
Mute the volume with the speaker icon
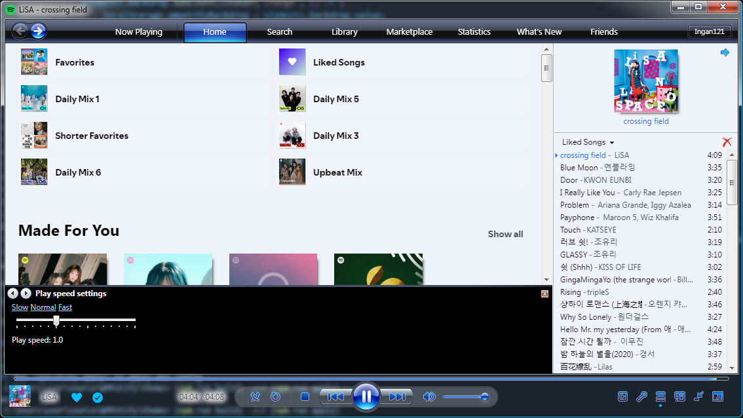click(429, 396)
